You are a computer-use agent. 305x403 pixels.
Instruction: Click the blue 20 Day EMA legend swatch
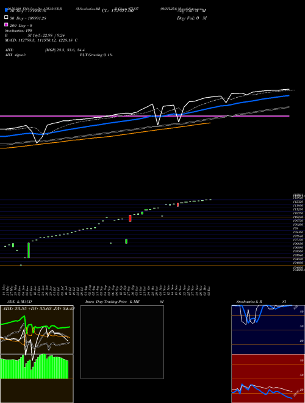click(6, 10)
